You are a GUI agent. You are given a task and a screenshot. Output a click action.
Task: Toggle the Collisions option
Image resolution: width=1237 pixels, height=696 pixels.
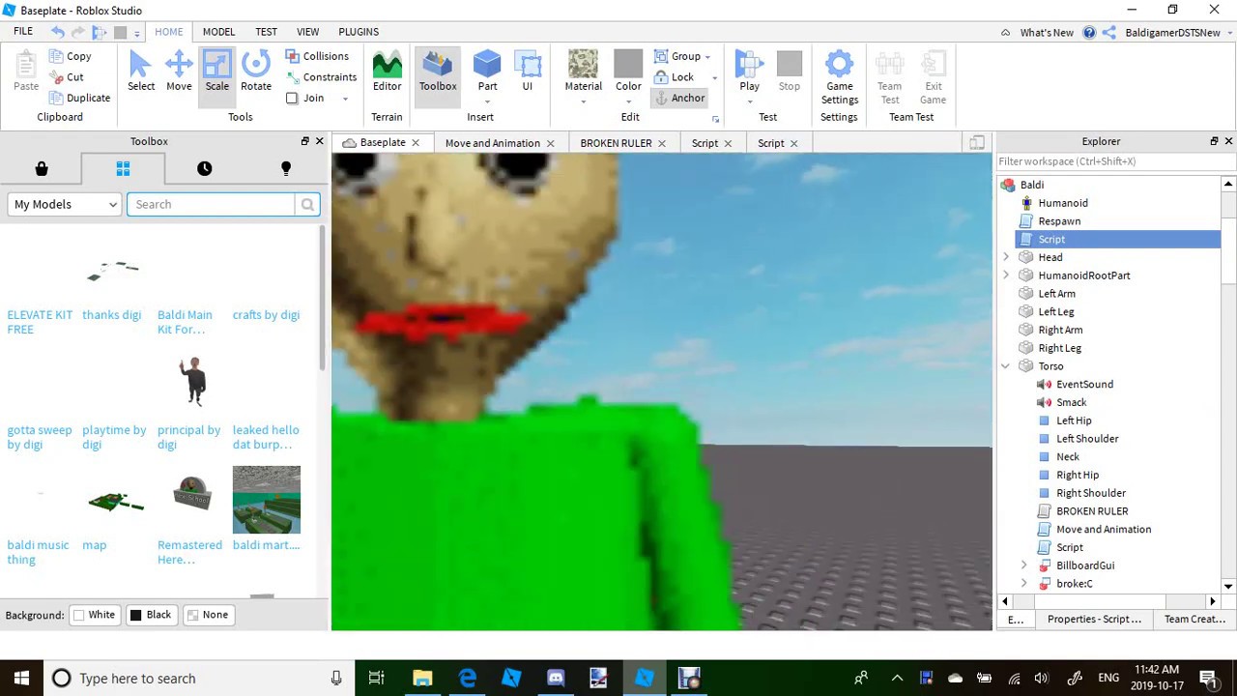point(317,56)
